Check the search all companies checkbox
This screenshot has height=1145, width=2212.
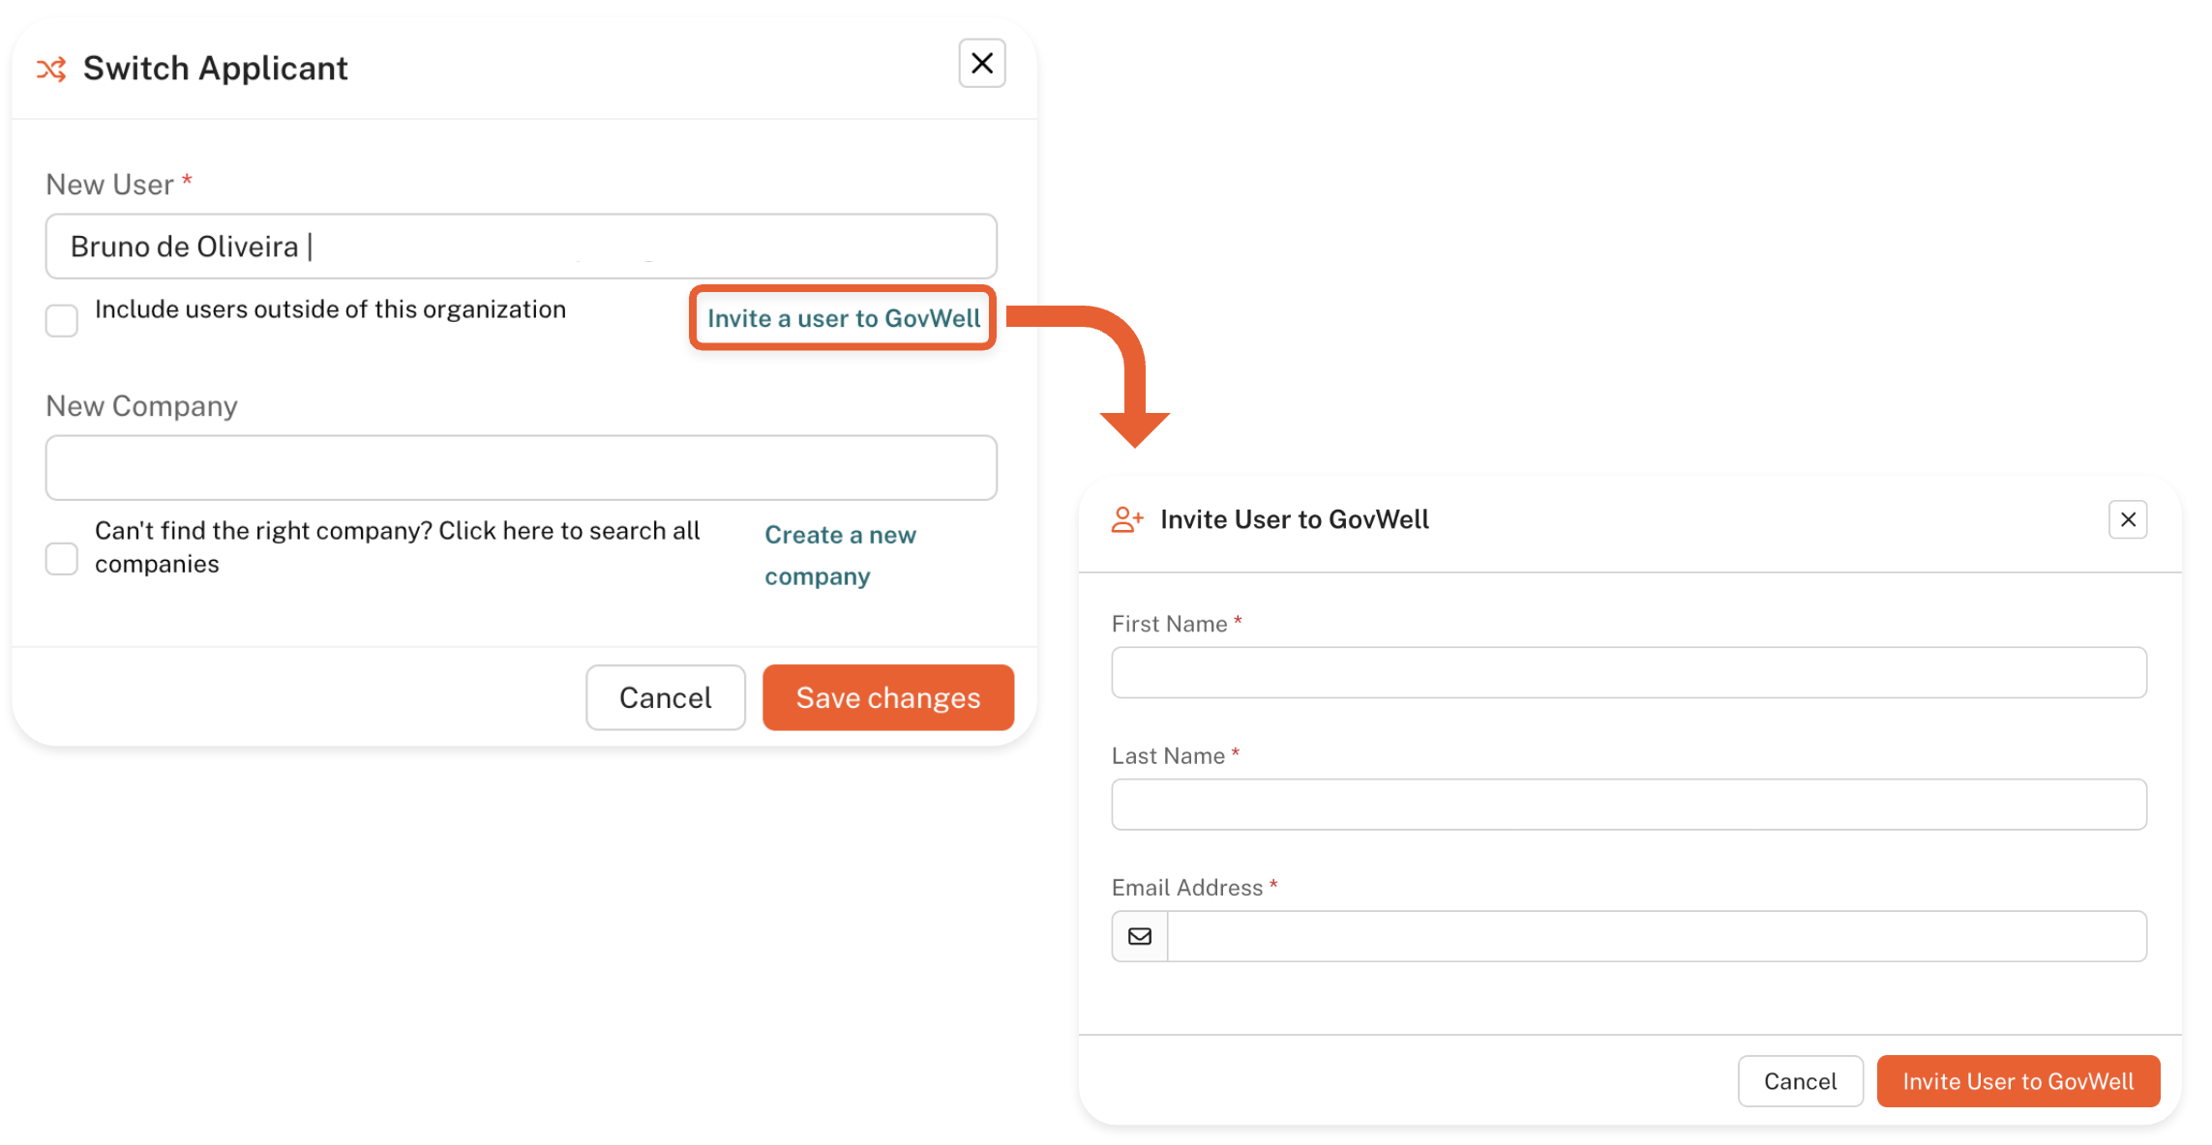(x=62, y=558)
